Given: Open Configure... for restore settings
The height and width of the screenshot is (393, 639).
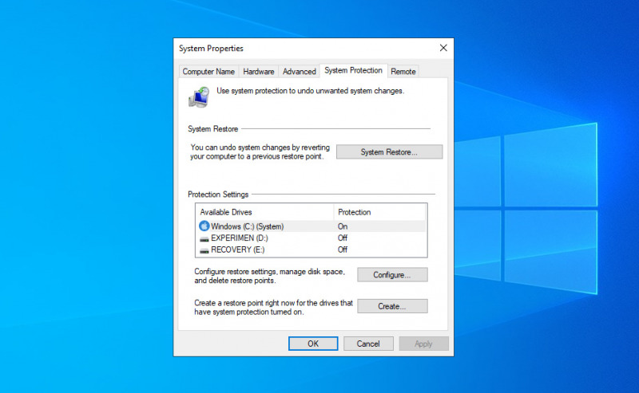Looking at the screenshot, I should click(392, 275).
